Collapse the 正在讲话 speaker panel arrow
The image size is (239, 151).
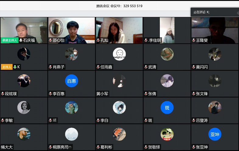click(237, 12)
